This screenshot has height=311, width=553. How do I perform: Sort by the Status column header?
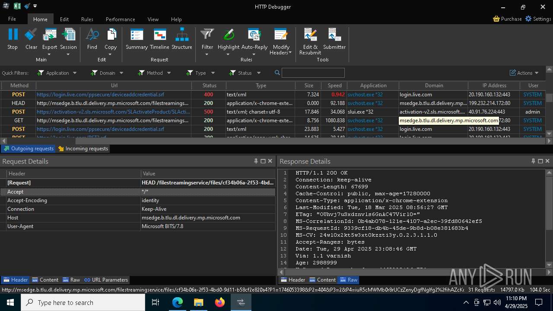coord(209,86)
